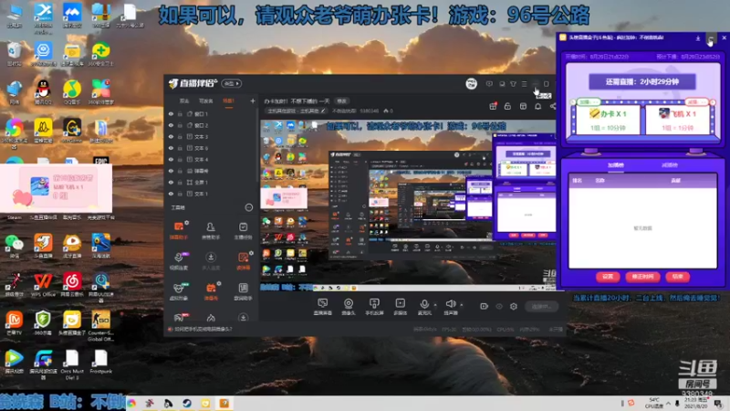Click the 设置 button in the purple window

608,277
